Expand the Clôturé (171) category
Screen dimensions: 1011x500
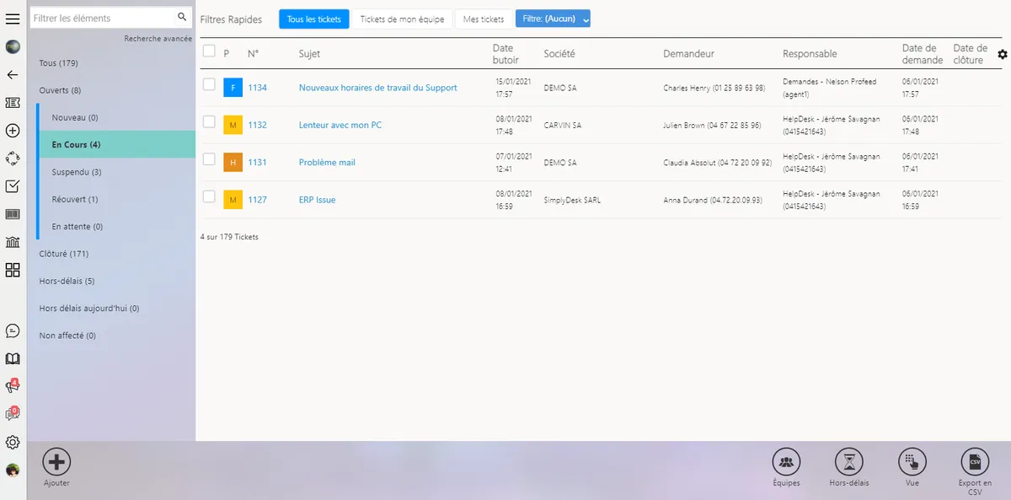pos(64,254)
